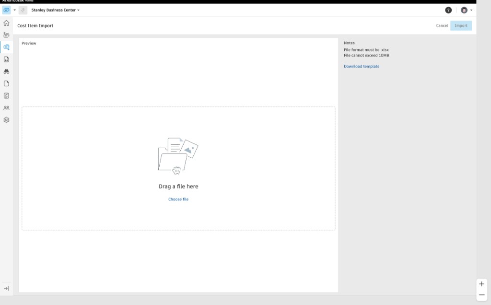Screen dimensions: 491x305
Task: Select the active Cost module sidebar icon
Action: tap(6, 47)
